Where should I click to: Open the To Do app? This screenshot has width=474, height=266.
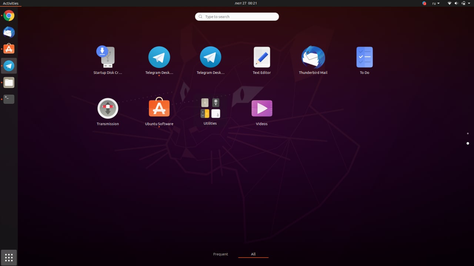364,60
